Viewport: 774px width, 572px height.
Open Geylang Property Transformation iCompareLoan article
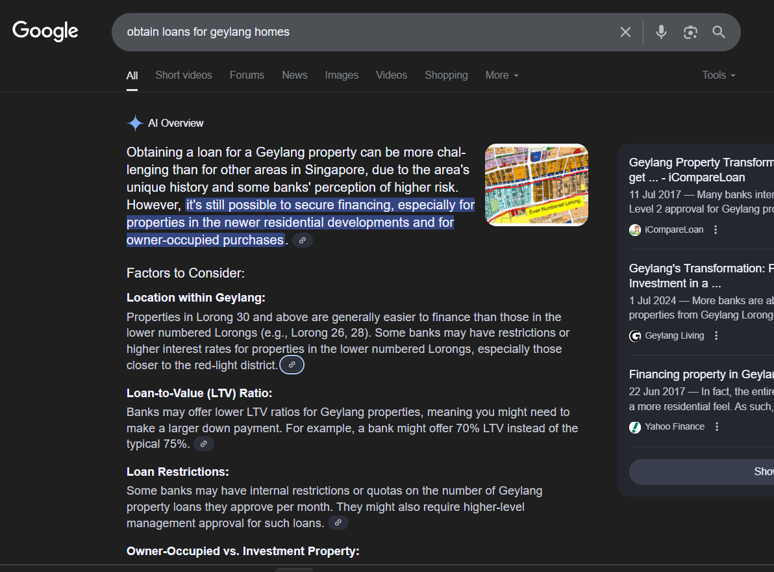[x=701, y=170]
